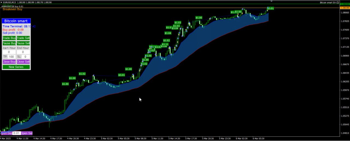Click the Close Buy button

[9, 62]
